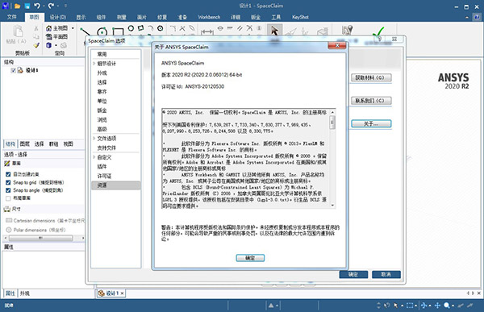Switch to the Workbench ribbon tab
The width and height of the screenshot is (484, 312).
pyautogui.click(x=209, y=17)
